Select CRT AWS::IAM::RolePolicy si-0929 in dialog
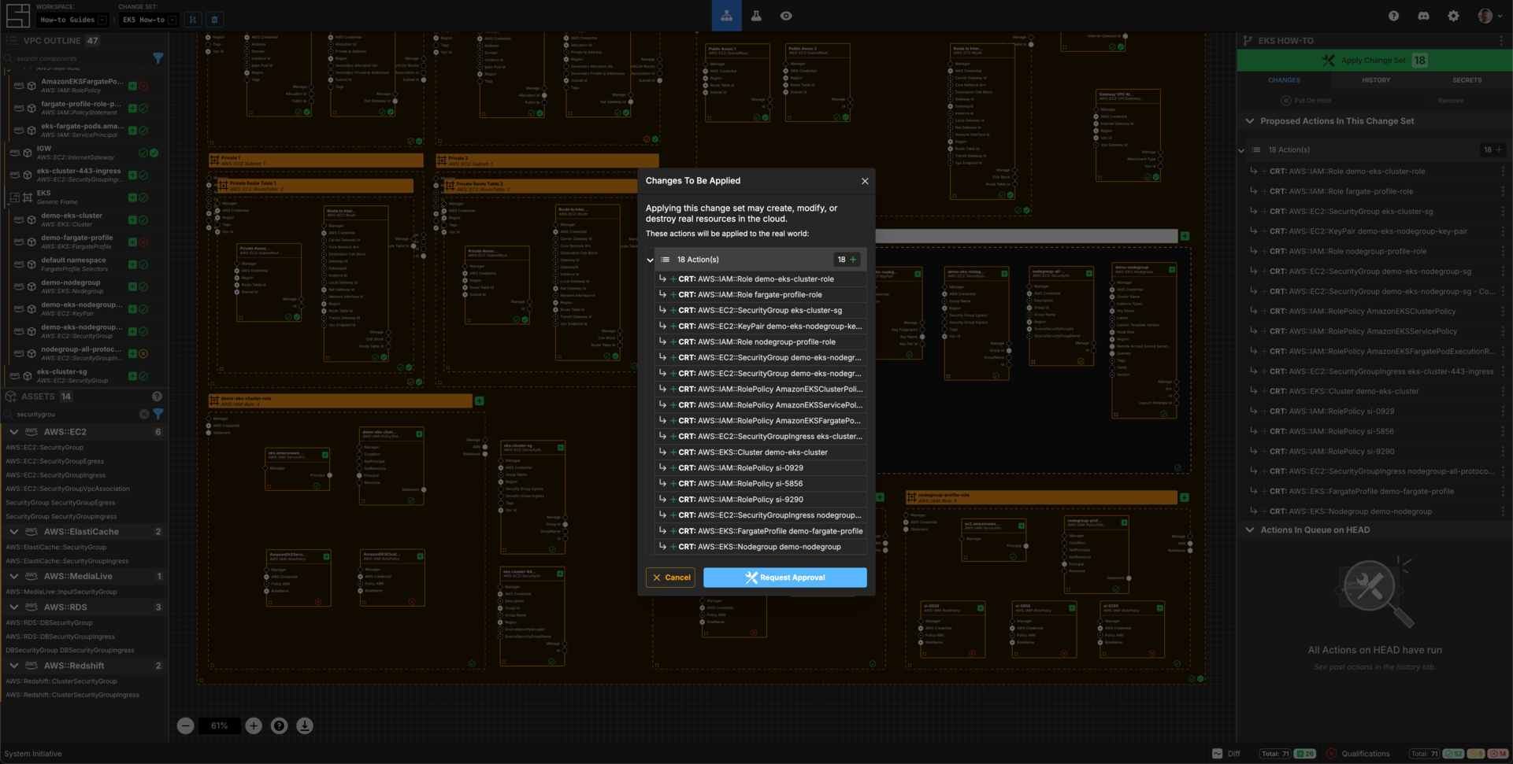This screenshot has width=1513, height=764. 762,468
